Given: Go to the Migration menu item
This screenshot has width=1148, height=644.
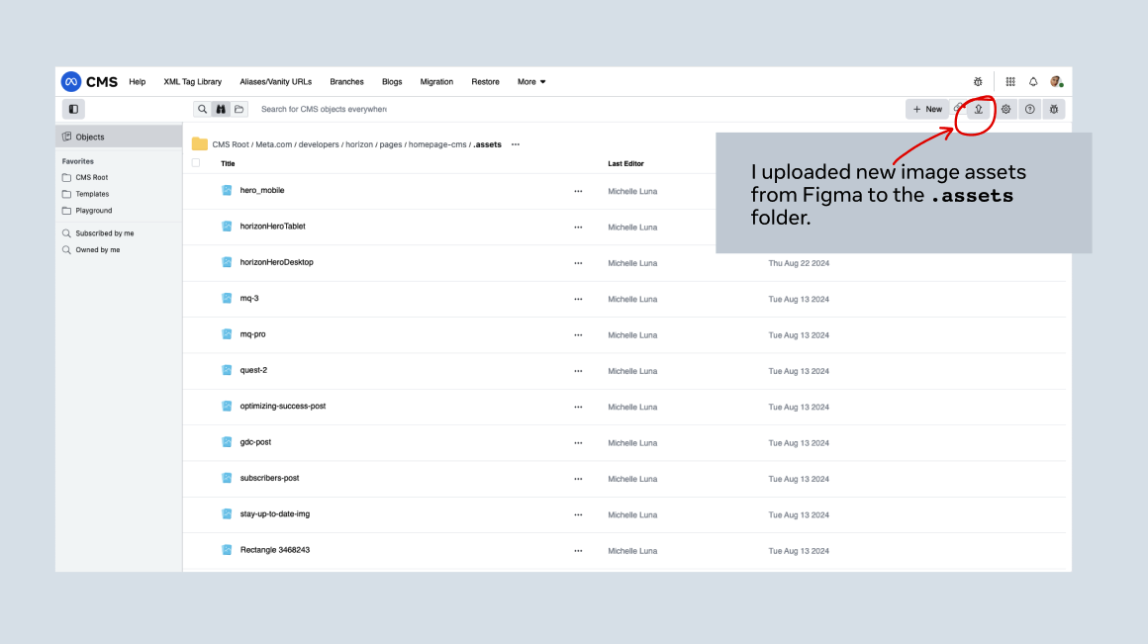Looking at the screenshot, I should (436, 82).
